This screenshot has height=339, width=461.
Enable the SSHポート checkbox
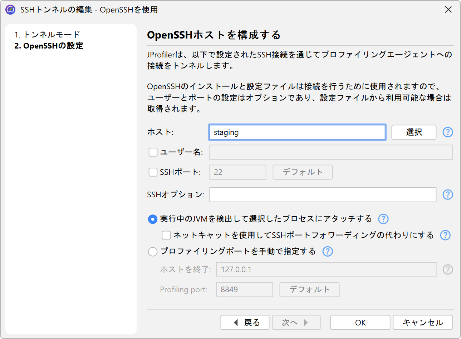point(153,172)
